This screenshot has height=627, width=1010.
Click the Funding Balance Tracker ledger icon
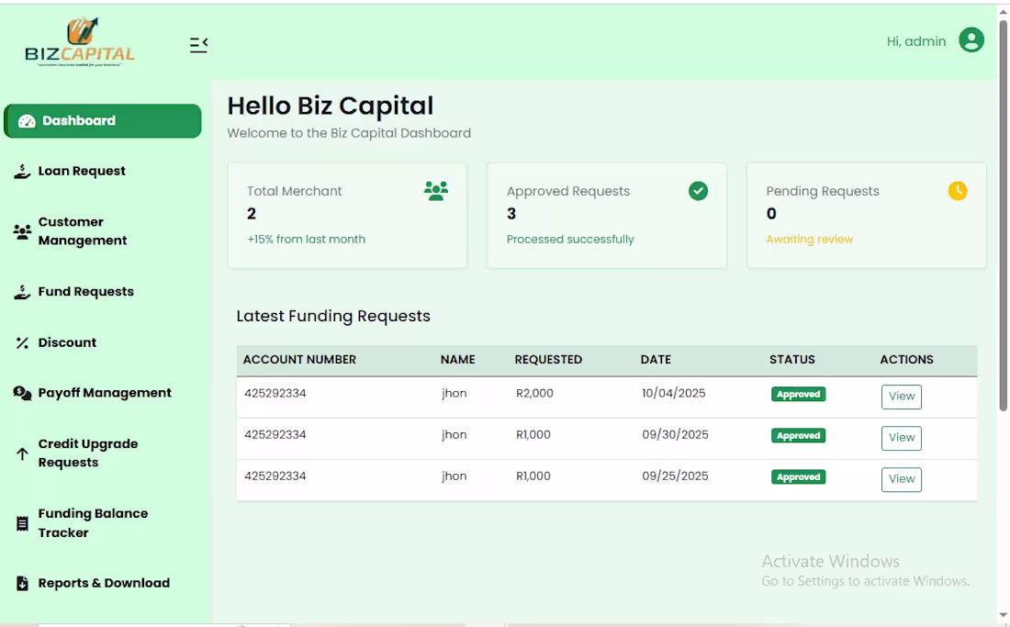click(20, 522)
